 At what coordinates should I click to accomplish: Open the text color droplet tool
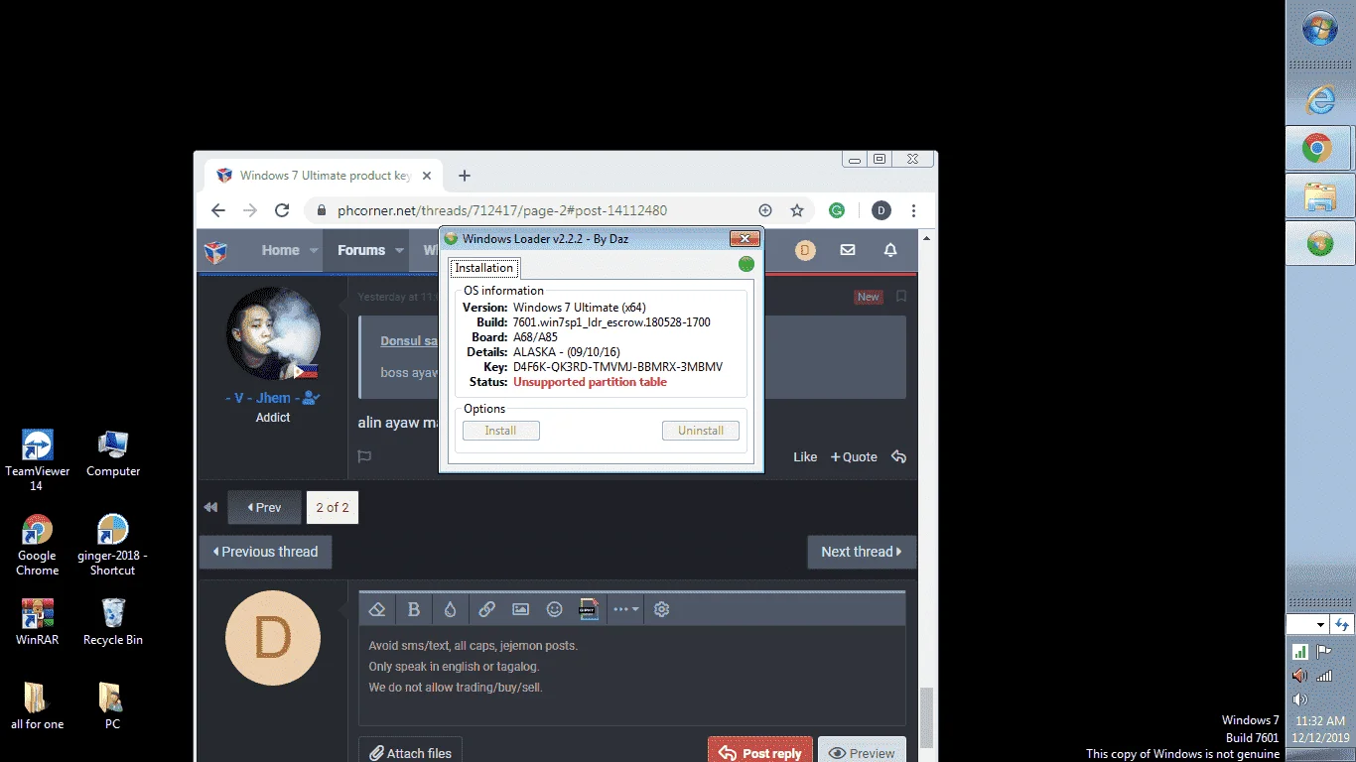(450, 609)
